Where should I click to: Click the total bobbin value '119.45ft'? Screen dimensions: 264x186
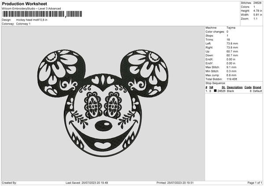pos(232,79)
